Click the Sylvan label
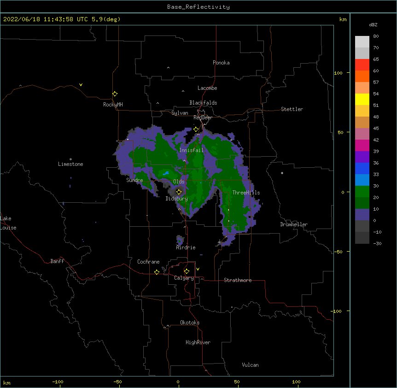The height and width of the screenshot is (388, 397). [x=180, y=113]
